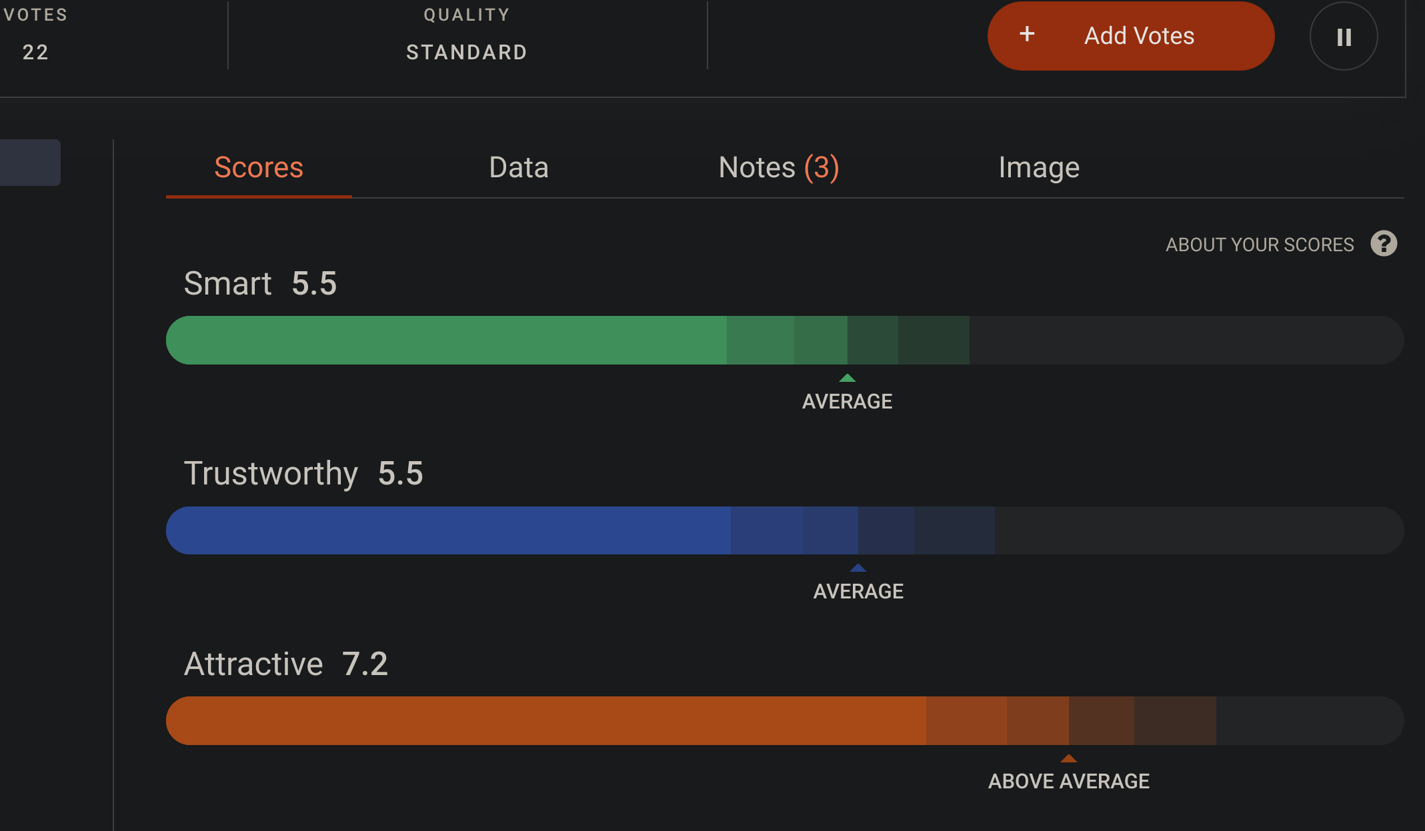Viewport: 1425px width, 831px height.
Task: Click the orange Attractive above-average marker triangle
Action: pos(1068,758)
